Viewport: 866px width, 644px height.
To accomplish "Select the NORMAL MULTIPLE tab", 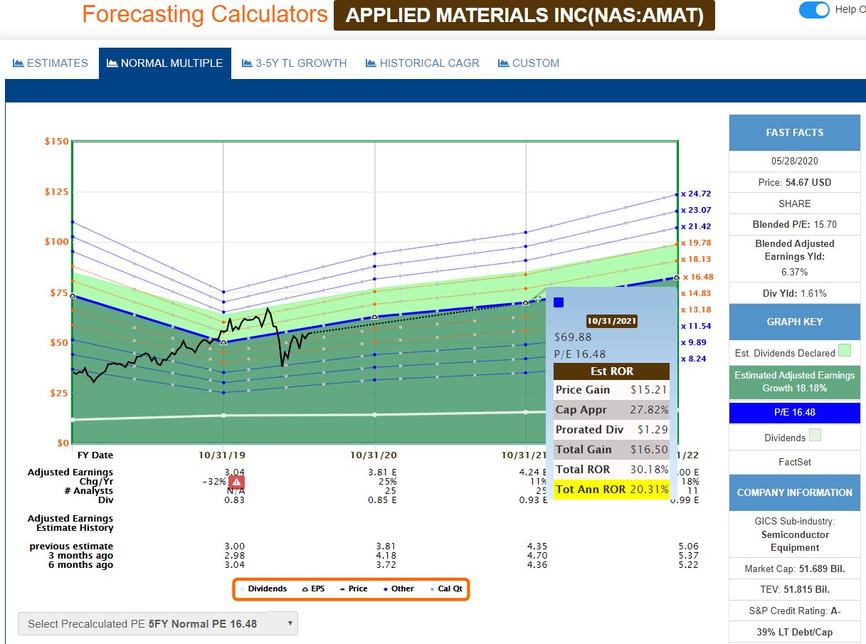I will tap(165, 63).
